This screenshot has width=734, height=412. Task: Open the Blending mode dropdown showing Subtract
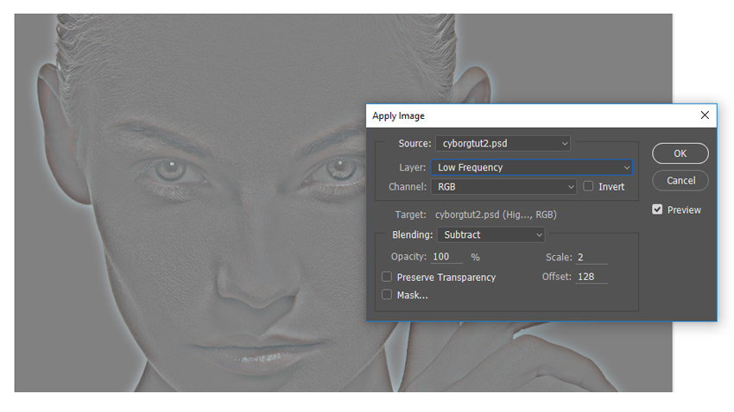491,234
